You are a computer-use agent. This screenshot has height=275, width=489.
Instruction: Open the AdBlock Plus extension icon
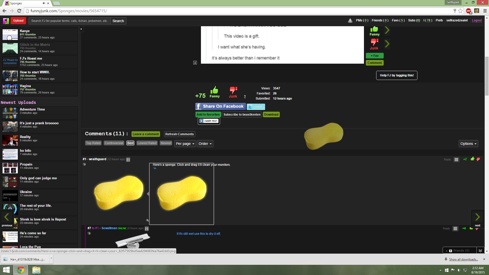pos(468,11)
